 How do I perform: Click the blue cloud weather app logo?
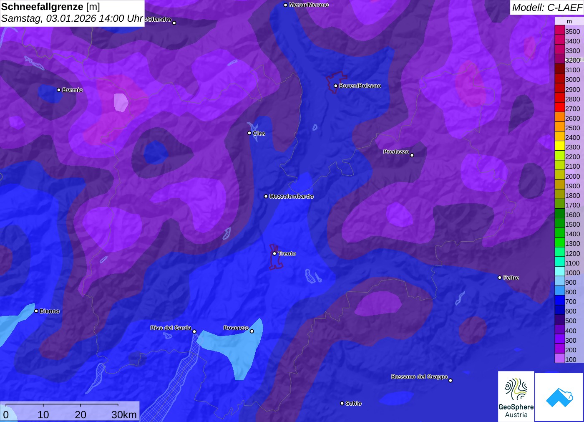[559, 397]
